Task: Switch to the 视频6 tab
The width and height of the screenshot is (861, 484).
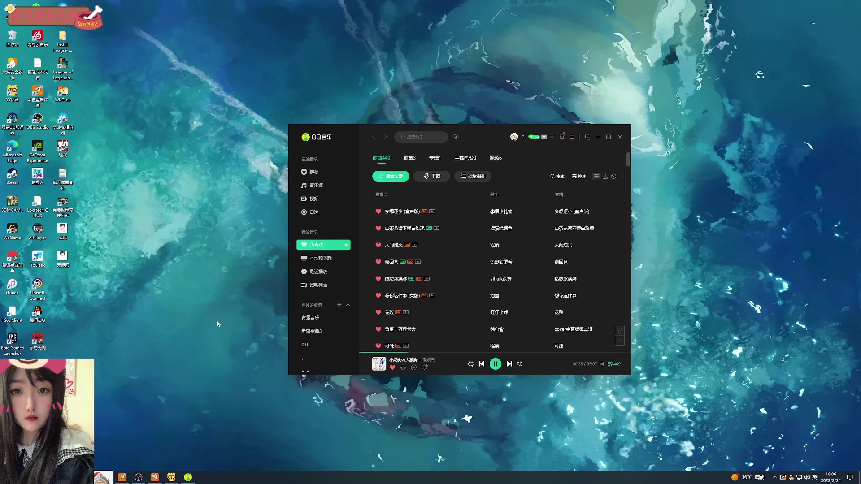Action: click(496, 158)
